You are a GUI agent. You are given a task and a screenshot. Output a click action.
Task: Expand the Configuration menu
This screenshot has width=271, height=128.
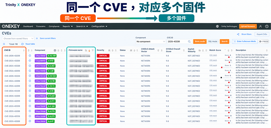(99, 26)
